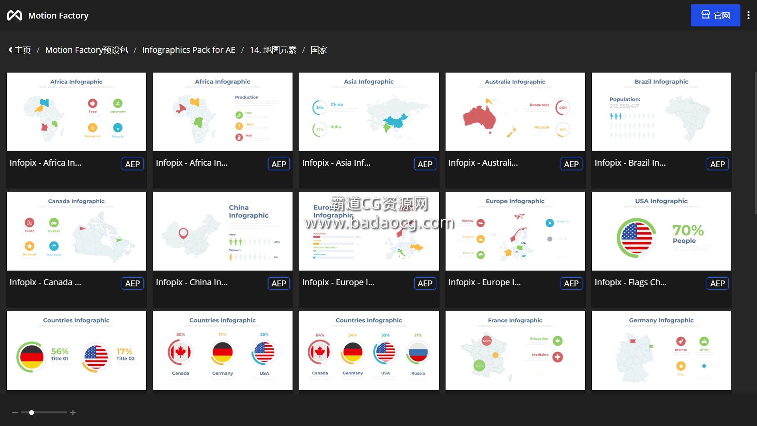This screenshot has width=757, height=426.
Task: Click AEP badge on Australia item
Action: [x=571, y=164]
